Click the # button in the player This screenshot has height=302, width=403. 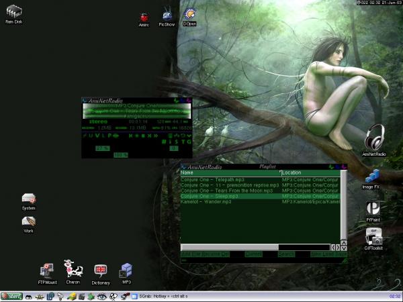coord(164,142)
